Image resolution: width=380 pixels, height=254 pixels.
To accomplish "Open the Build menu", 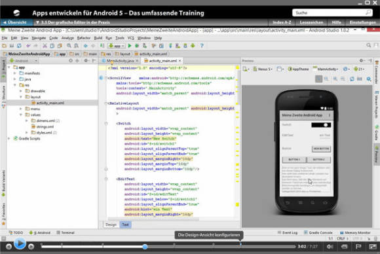I will [x=98, y=38].
